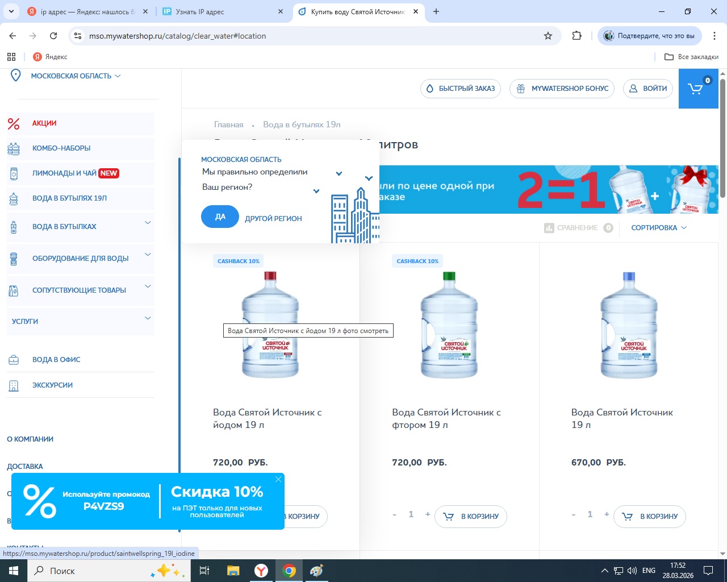Switch to the 'Узнать IP адрес' tab
Screen dimensions: 727x582
point(223,11)
